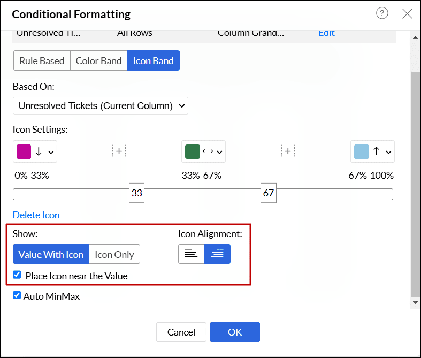Switch to the Rule Based tab
The image size is (421, 358).
[42, 61]
